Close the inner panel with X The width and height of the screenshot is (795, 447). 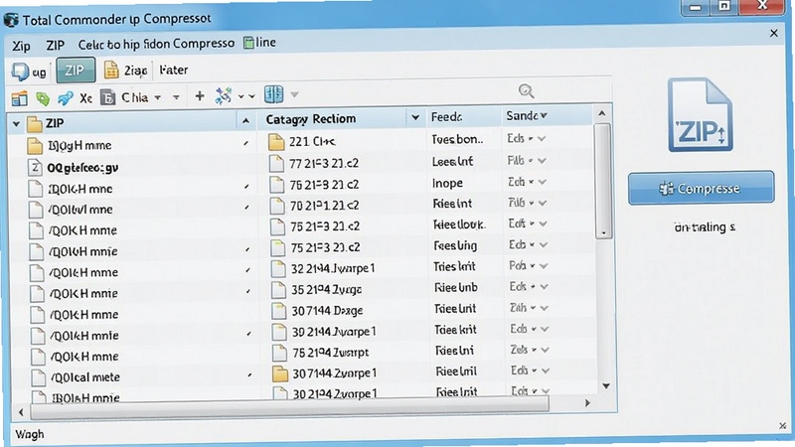coord(774,34)
